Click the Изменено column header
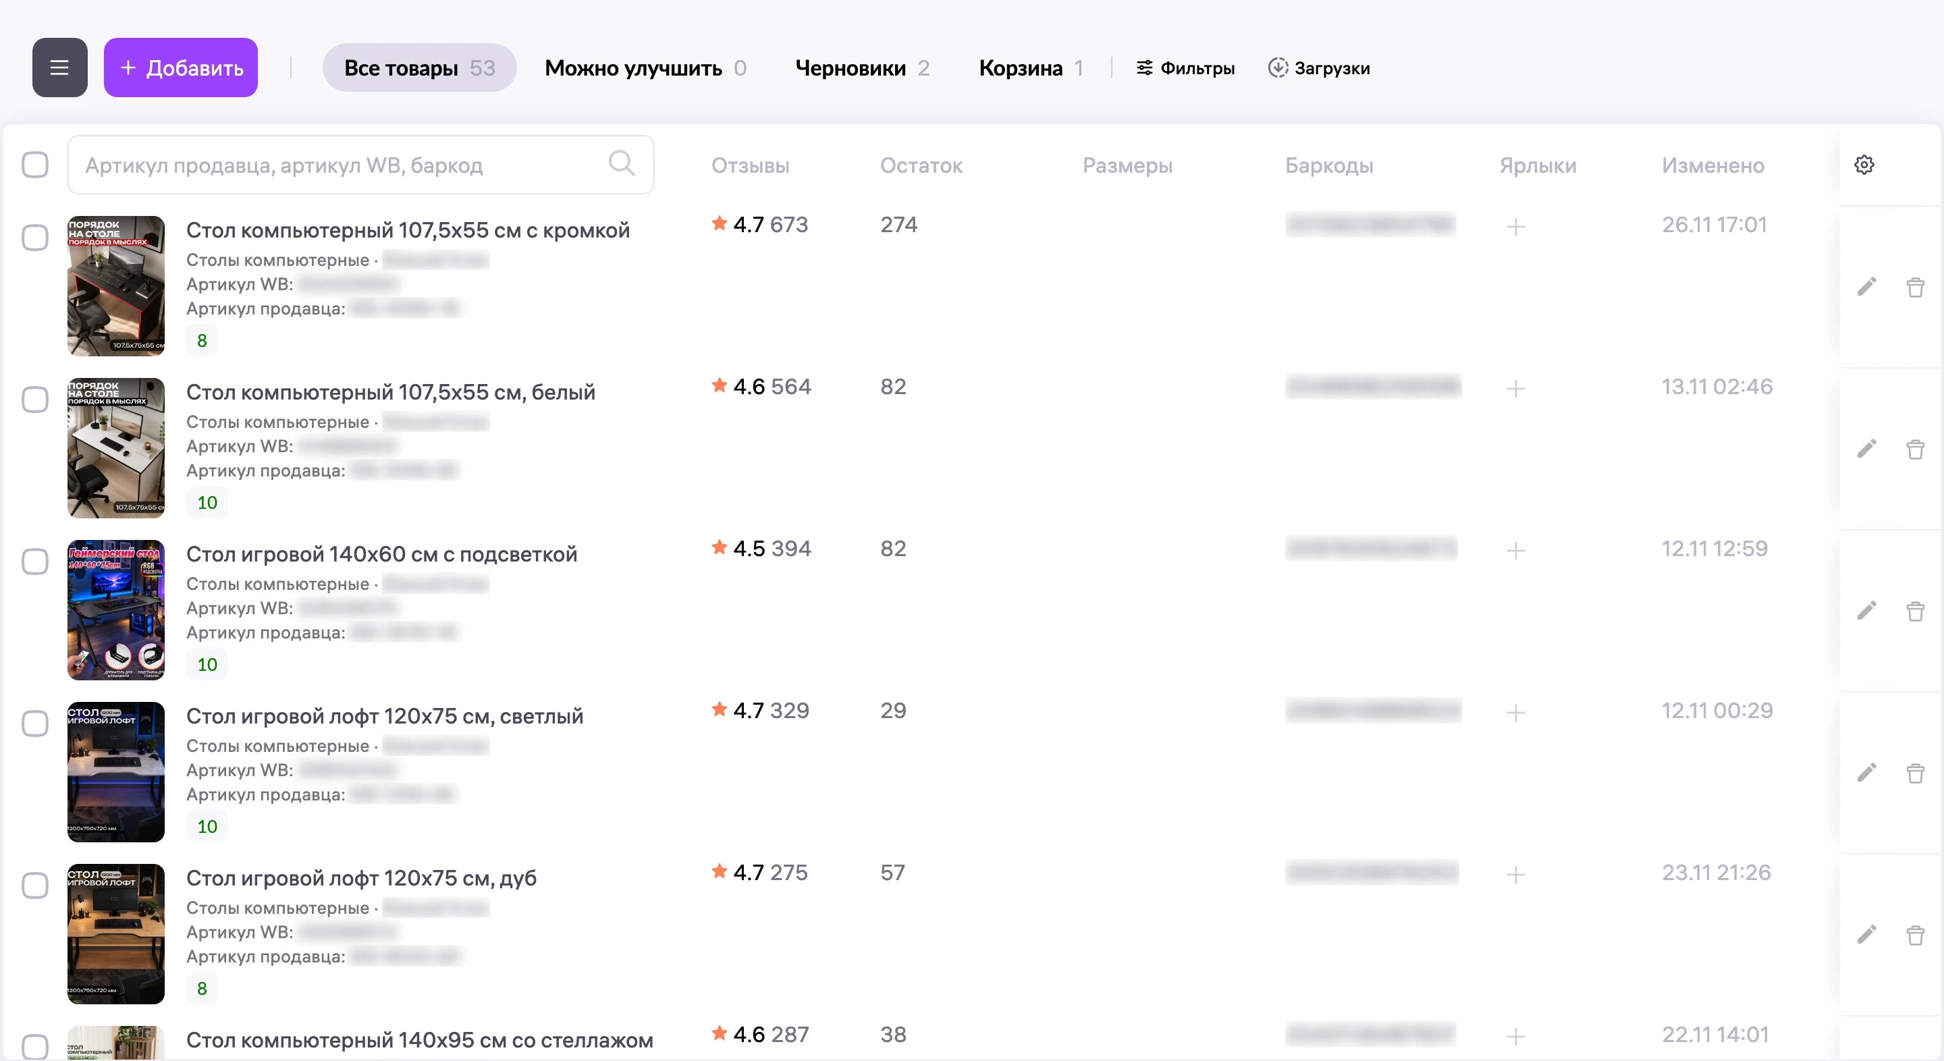 tap(1713, 165)
